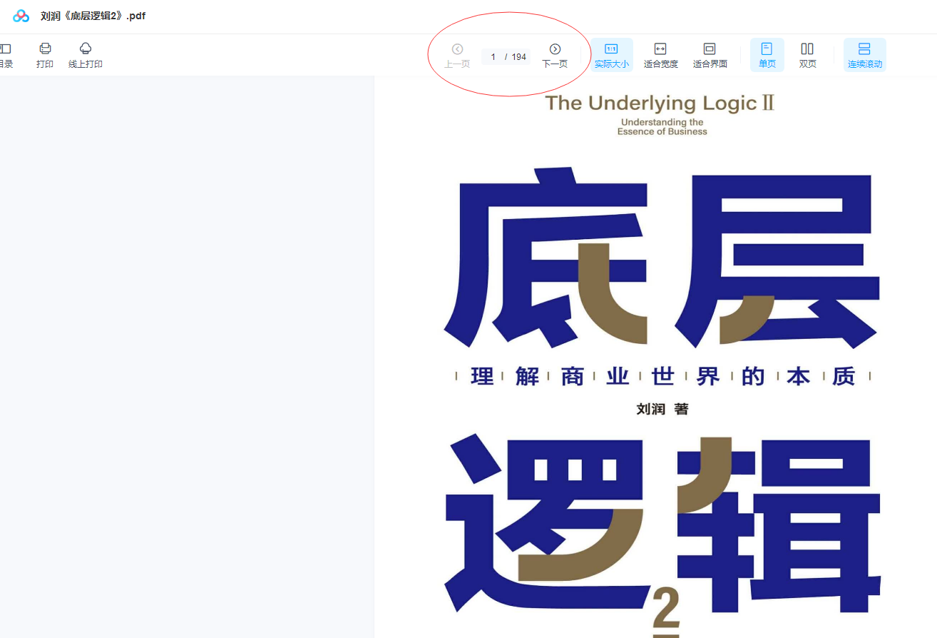937x638 pixels.
Task: Fit page using 适合宽度 button
Action: [x=660, y=55]
